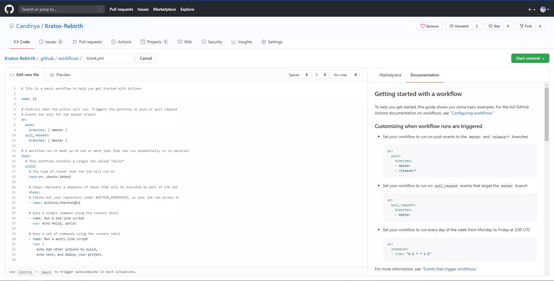The height and width of the screenshot is (281, 554).
Task: Open the Insights tab
Action: point(242,42)
